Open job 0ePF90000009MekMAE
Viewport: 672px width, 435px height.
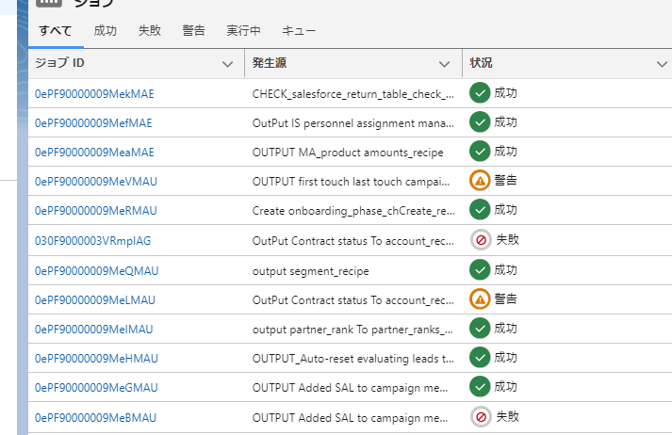(x=94, y=94)
